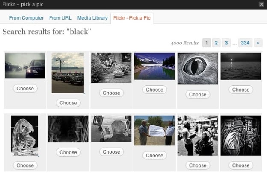Click the man reading newspaper thumbnail
This screenshot has height=174, width=267.
click(x=111, y=128)
